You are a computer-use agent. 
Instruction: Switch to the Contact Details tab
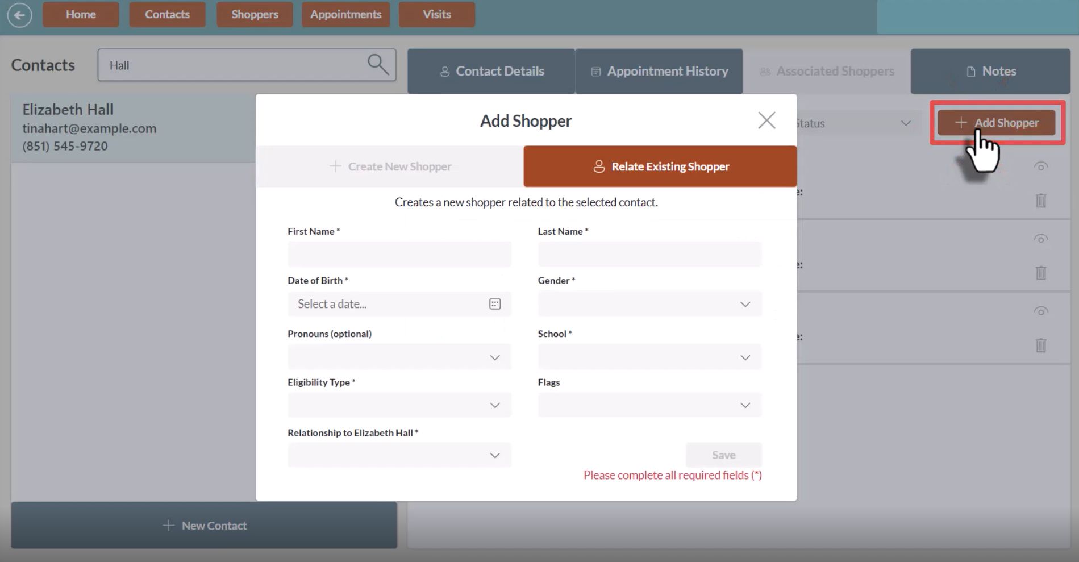click(x=491, y=71)
